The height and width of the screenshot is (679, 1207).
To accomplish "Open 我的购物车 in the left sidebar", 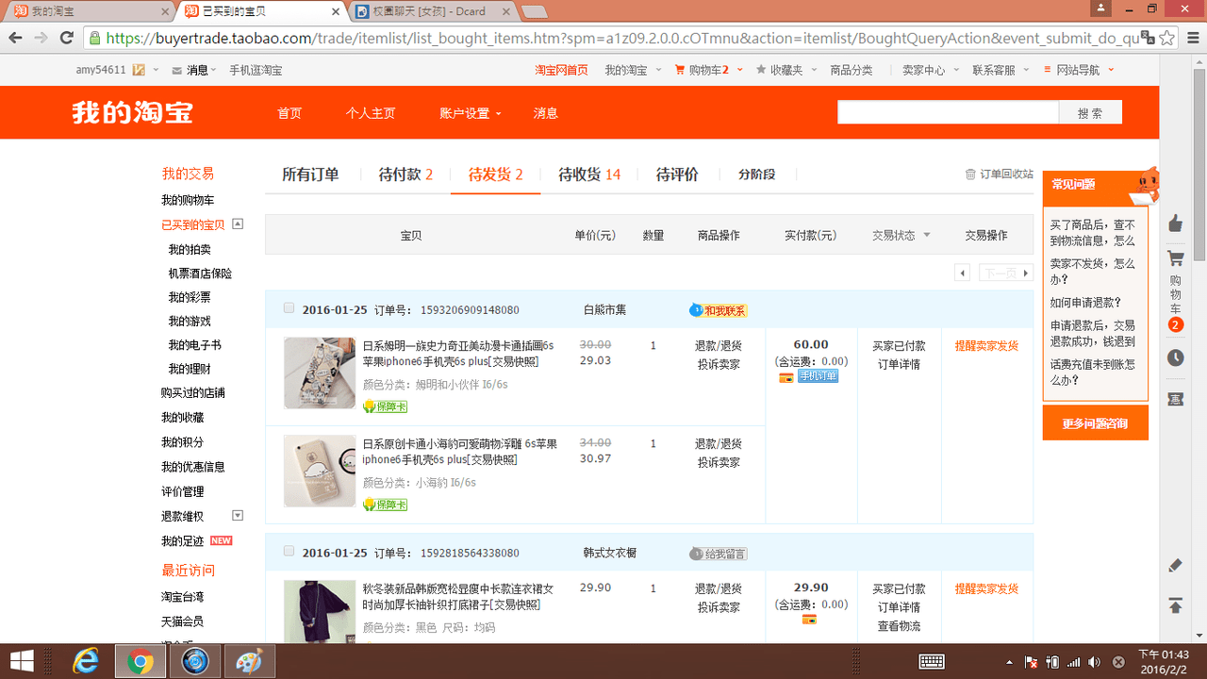I will coord(188,201).
